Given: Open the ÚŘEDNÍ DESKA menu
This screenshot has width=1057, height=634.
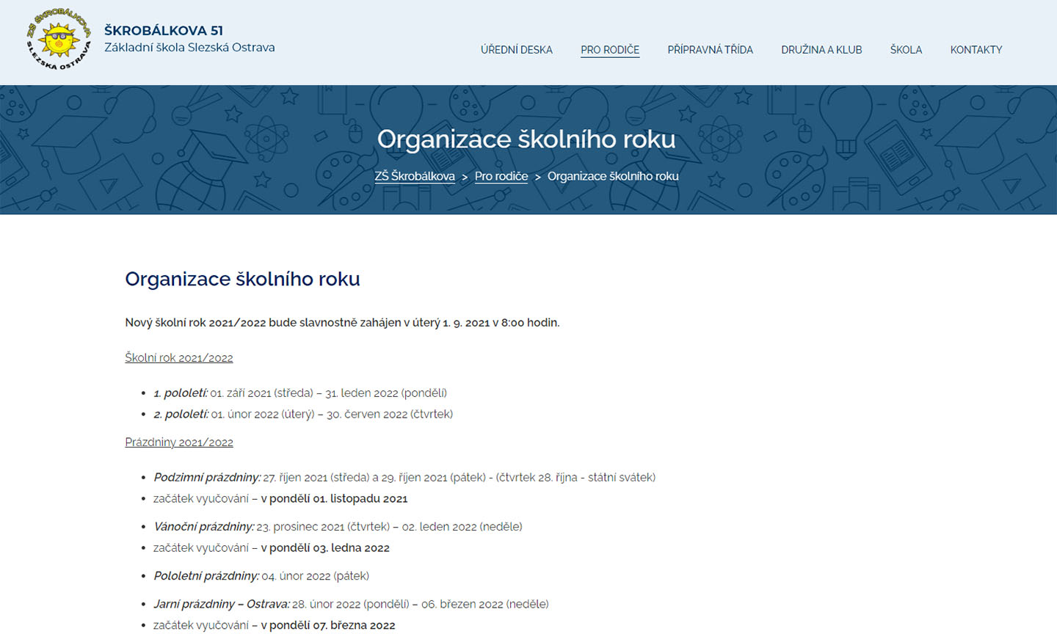Looking at the screenshot, I should click(517, 50).
